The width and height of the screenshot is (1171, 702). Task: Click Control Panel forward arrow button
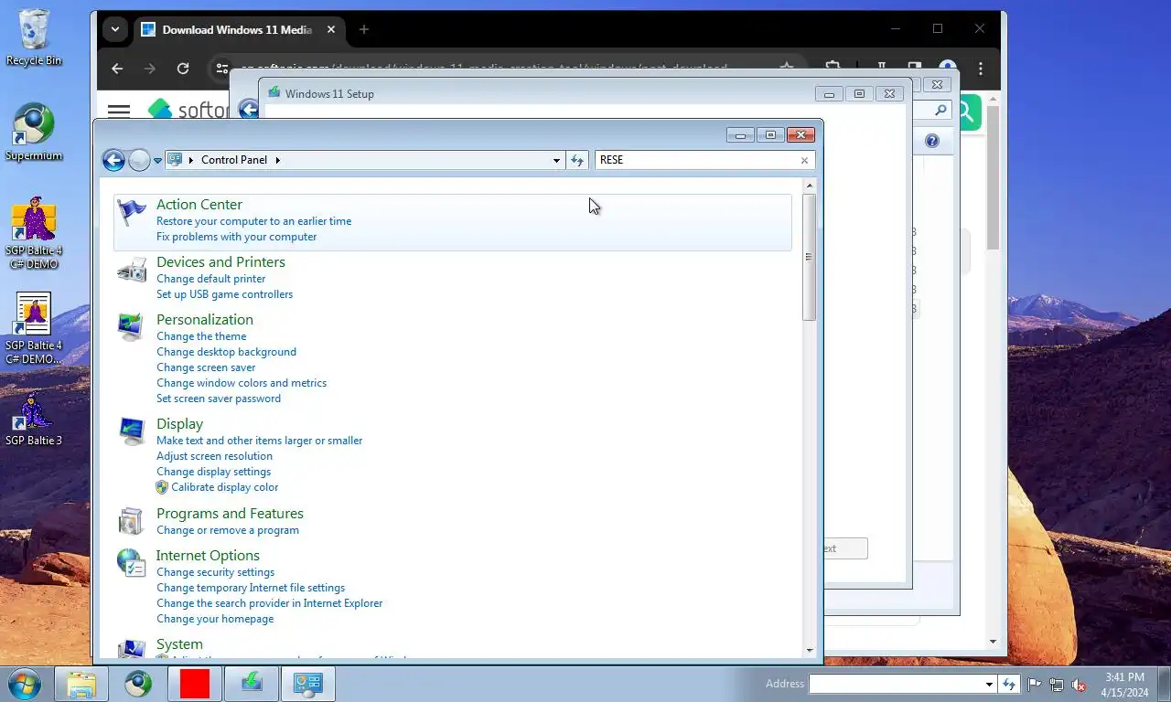point(139,161)
